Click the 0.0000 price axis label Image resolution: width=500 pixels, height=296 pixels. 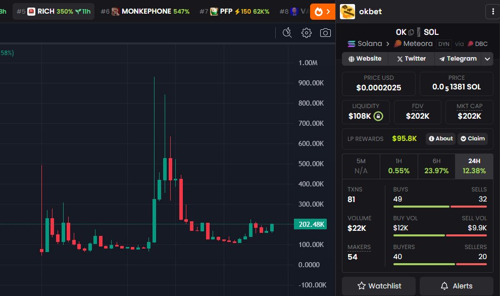coord(309,265)
